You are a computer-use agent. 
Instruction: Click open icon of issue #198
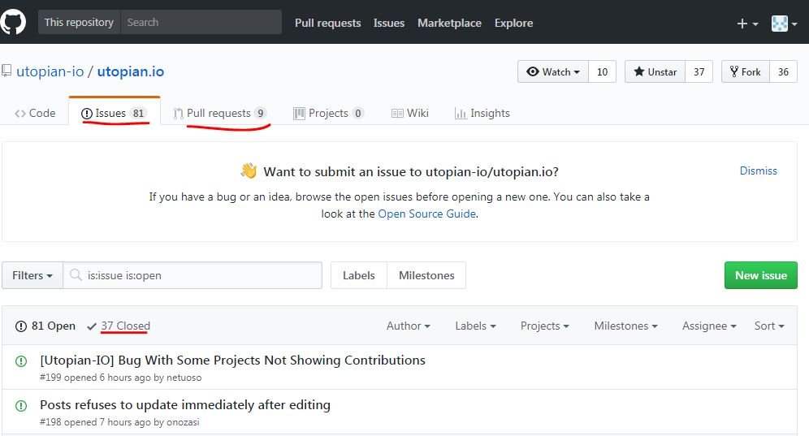[21, 406]
